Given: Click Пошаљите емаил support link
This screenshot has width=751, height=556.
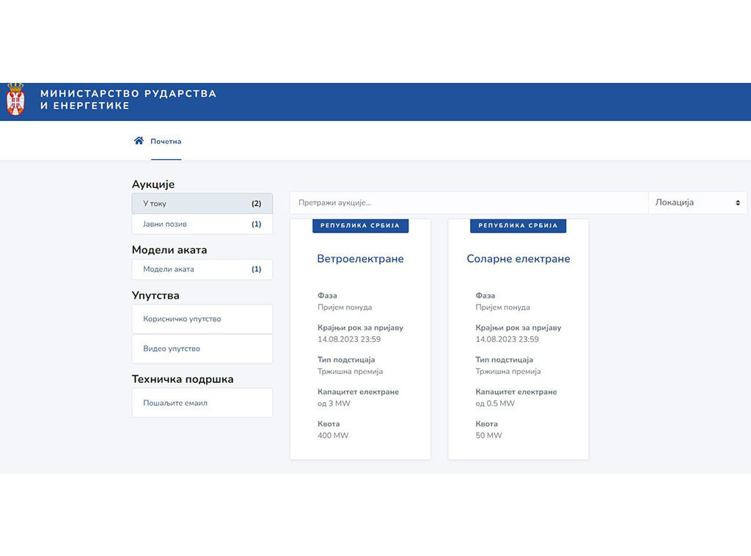Looking at the screenshot, I should click(202, 403).
